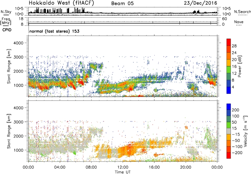Select the 'Freq. [MHz]' axis label
The image size is (251, 174).
[x=6, y=21]
